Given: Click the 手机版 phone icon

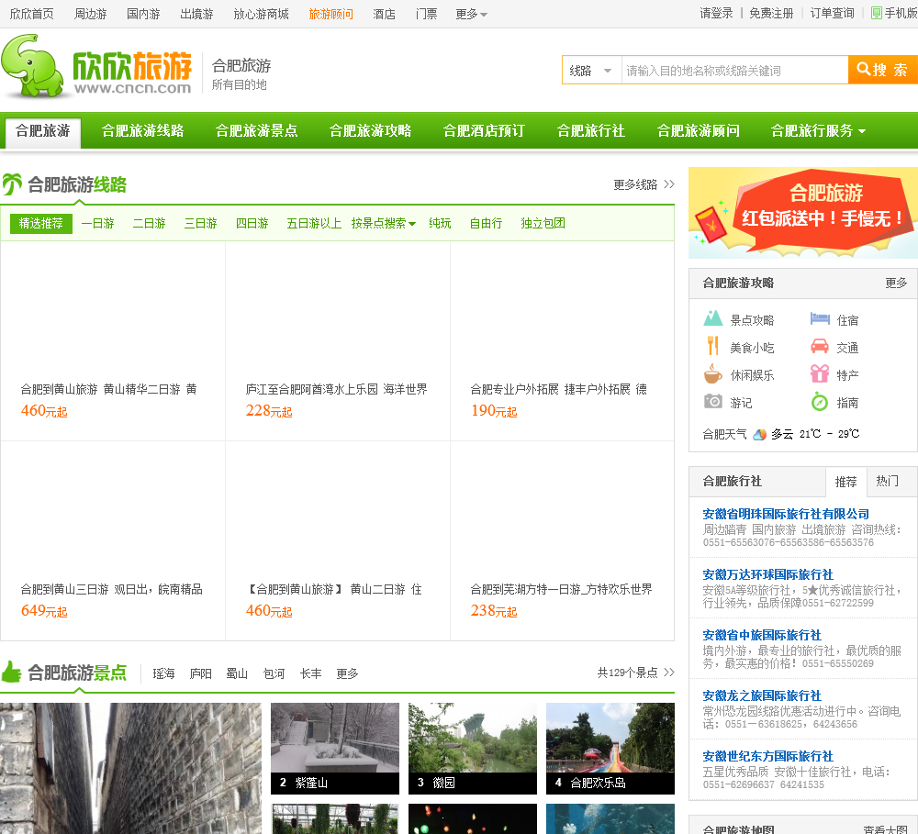Looking at the screenshot, I should pos(876,13).
